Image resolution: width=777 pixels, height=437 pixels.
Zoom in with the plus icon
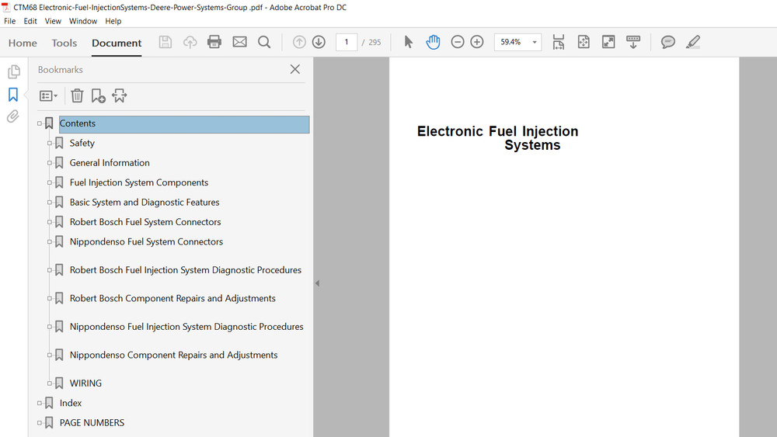pos(477,42)
